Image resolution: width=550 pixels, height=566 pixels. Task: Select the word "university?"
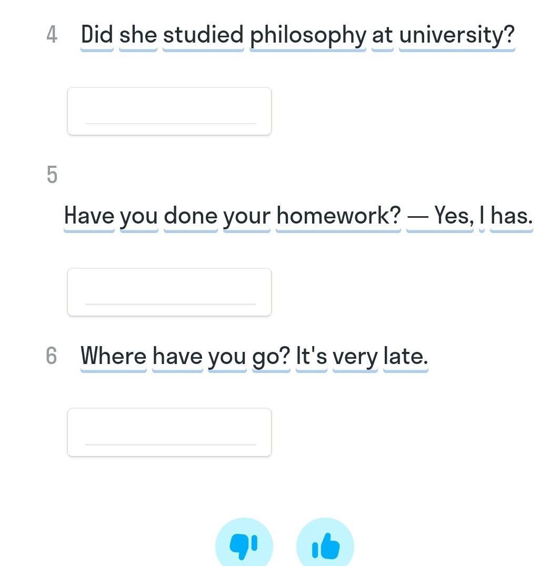click(456, 35)
